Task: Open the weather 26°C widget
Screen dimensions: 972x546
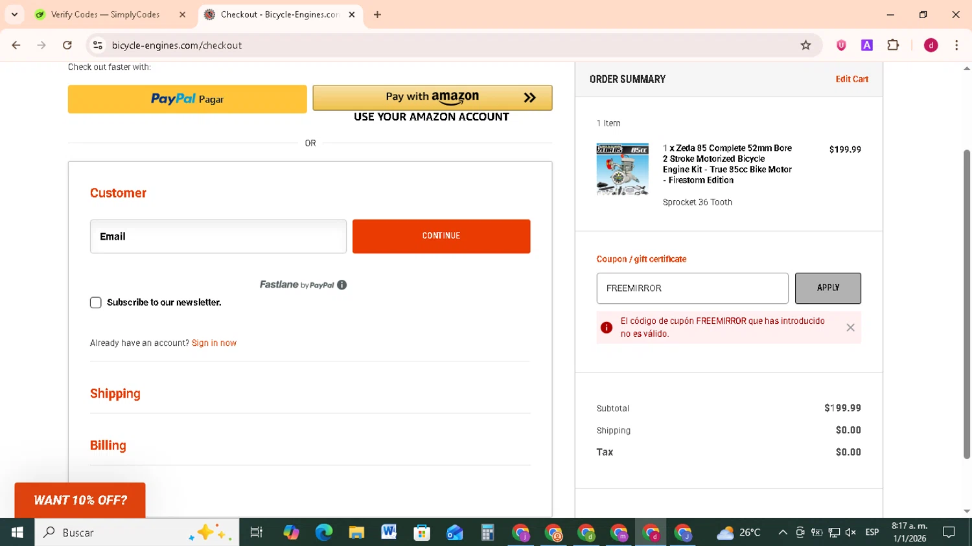Action: coord(739,532)
